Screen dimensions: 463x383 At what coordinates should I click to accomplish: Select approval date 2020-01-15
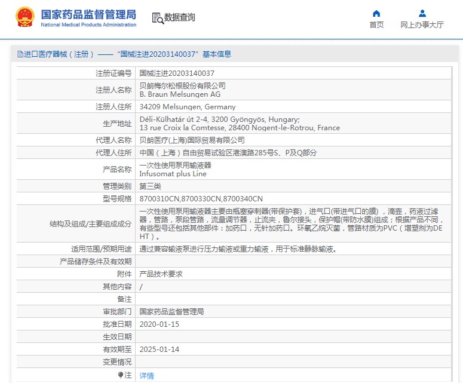[x=159, y=324]
